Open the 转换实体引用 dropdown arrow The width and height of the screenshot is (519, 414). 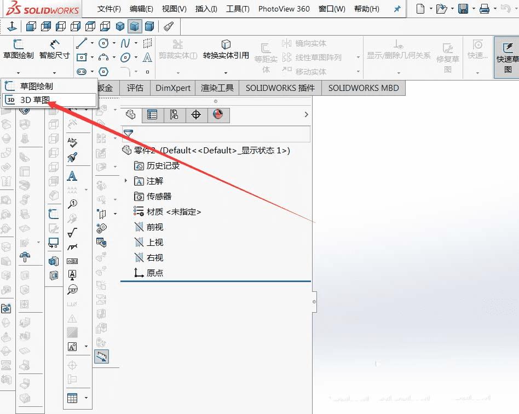pos(226,73)
